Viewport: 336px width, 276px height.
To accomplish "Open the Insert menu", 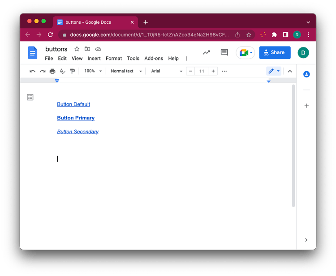I will click(x=94, y=58).
